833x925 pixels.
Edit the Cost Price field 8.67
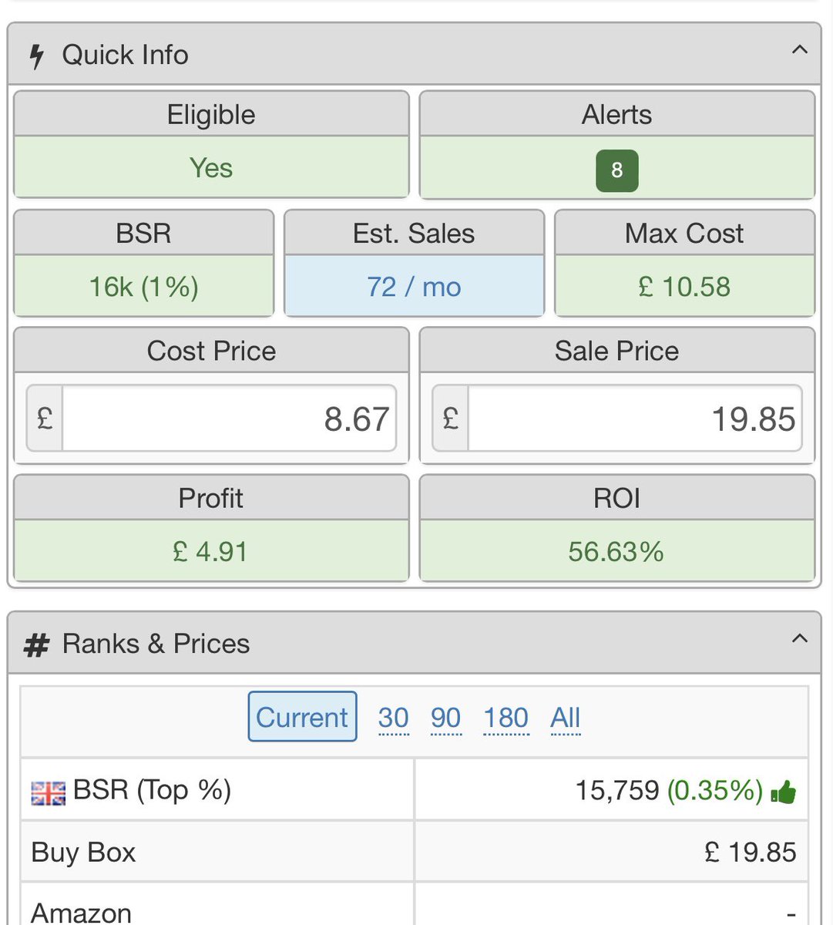point(230,419)
